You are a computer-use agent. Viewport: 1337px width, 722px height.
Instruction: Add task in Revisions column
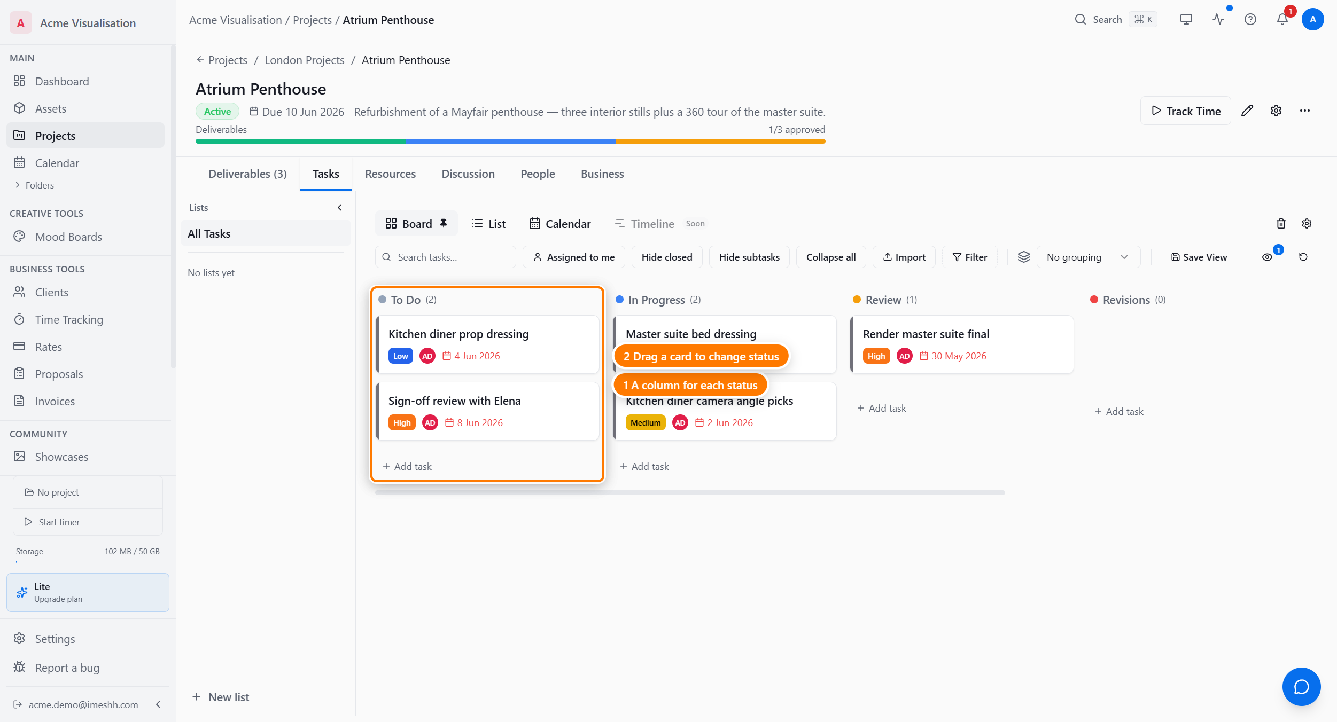point(1118,411)
